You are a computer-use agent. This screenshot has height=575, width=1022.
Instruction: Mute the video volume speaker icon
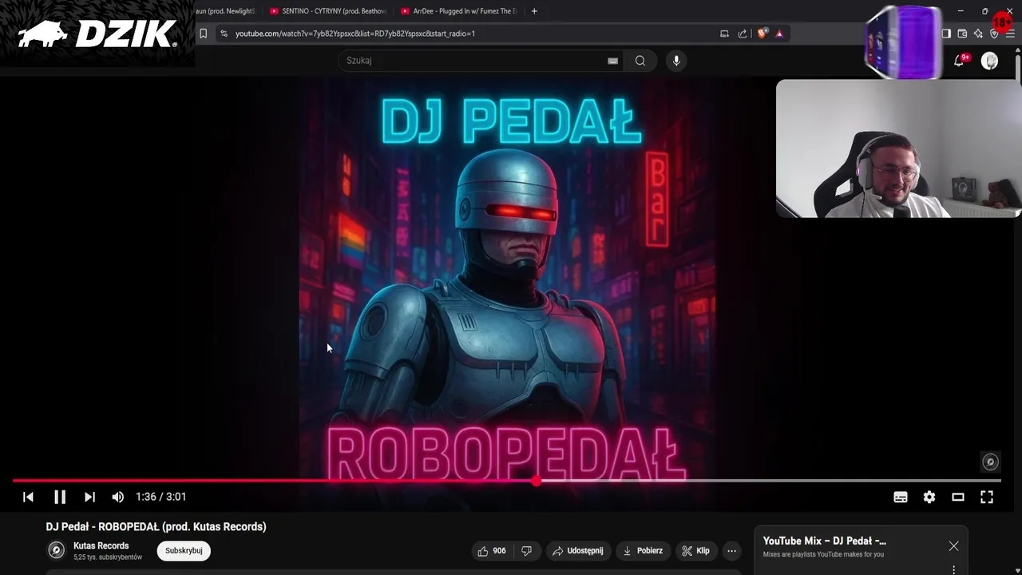[118, 497]
